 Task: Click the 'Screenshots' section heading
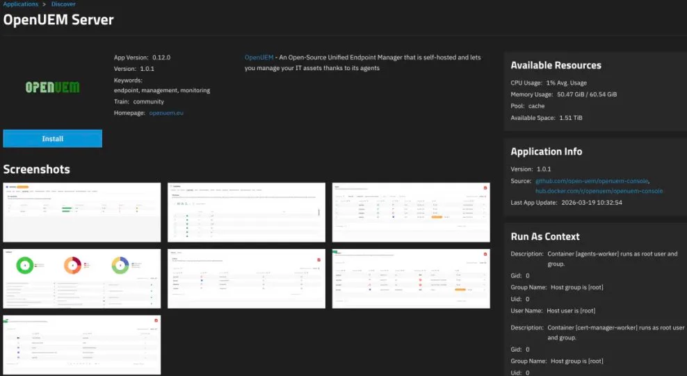click(x=36, y=169)
